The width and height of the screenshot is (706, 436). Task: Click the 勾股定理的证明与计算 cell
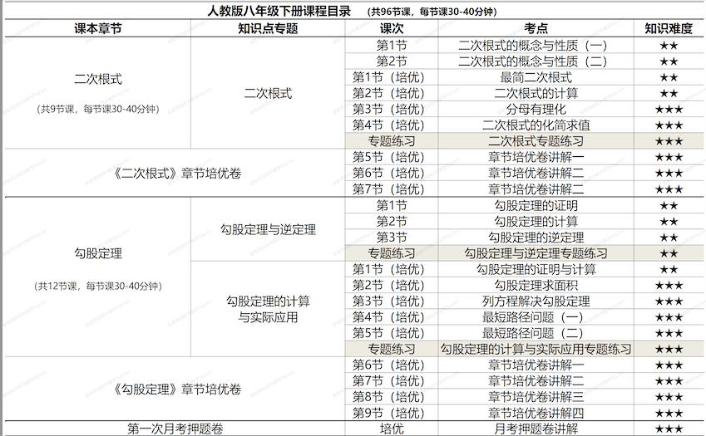click(x=536, y=269)
